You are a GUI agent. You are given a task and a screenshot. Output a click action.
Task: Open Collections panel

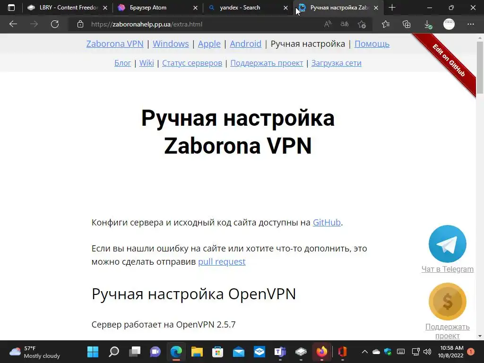406,24
